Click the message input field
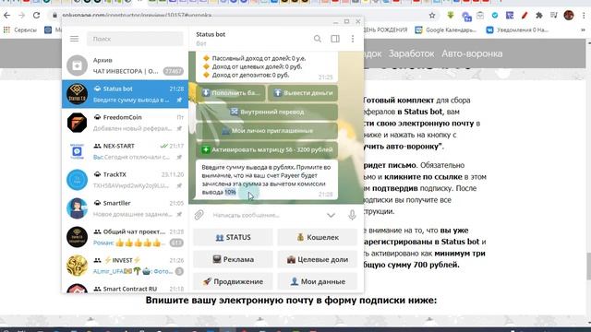Screen dimensions: 591x332 coord(266,215)
